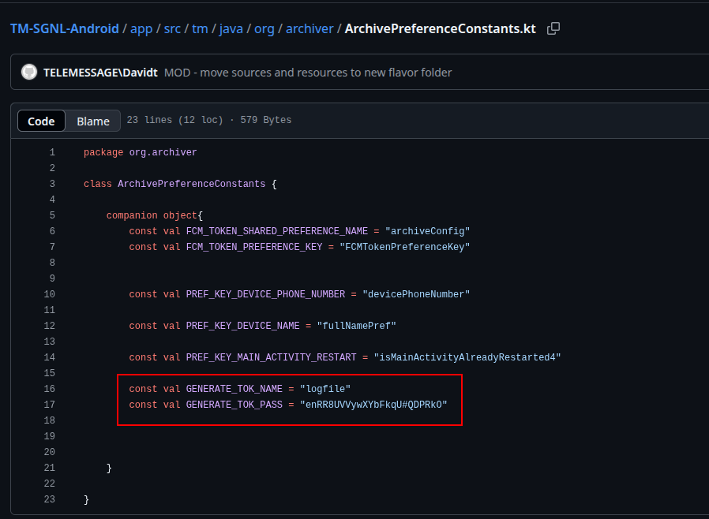Click the "devicePhoneNumber" string value
The height and width of the screenshot is (519, 709).
pos(416,294)
